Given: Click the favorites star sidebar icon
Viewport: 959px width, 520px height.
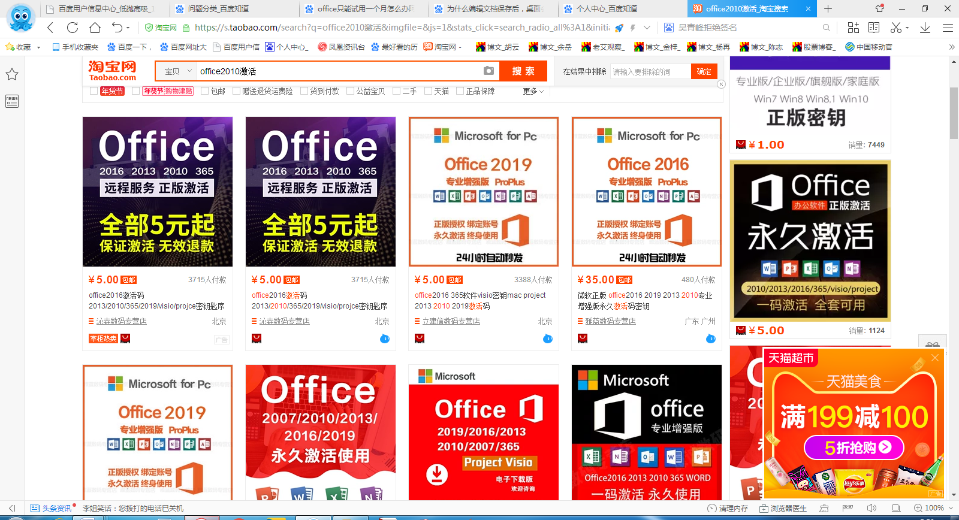Looking at the screenshot, I should pos(12,74).
